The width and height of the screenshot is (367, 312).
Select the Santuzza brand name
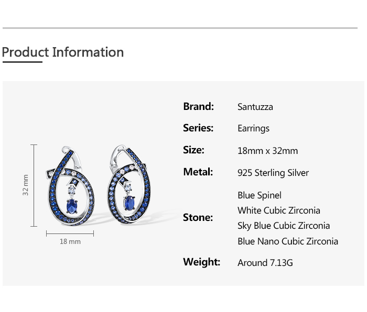(x=255, y=107)
